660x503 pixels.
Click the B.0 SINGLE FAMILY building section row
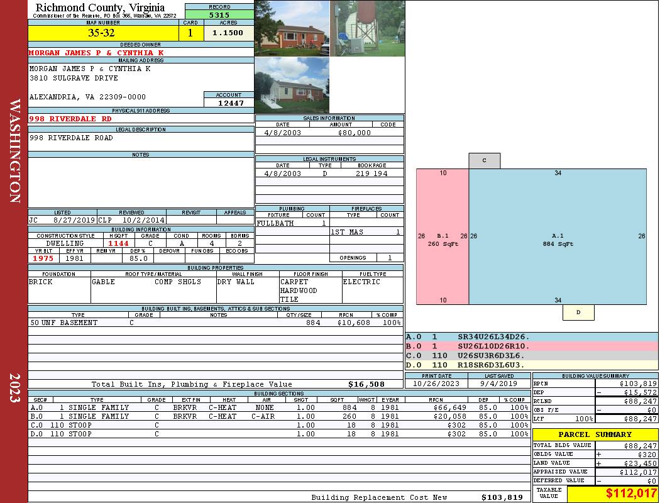pyautogui.click(x=279, y=416)
